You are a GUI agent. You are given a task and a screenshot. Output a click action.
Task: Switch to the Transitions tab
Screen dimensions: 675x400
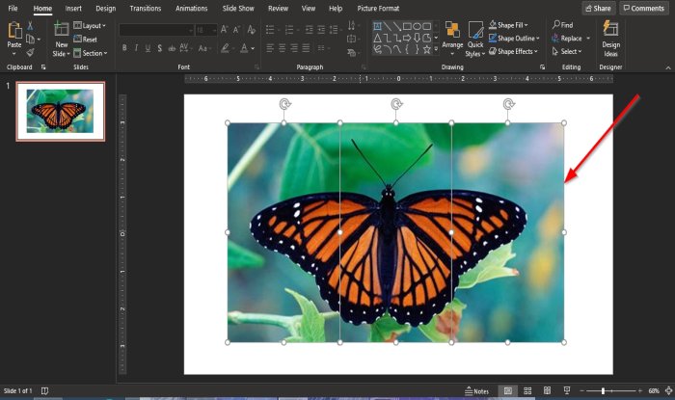click(x=145, y=8)
